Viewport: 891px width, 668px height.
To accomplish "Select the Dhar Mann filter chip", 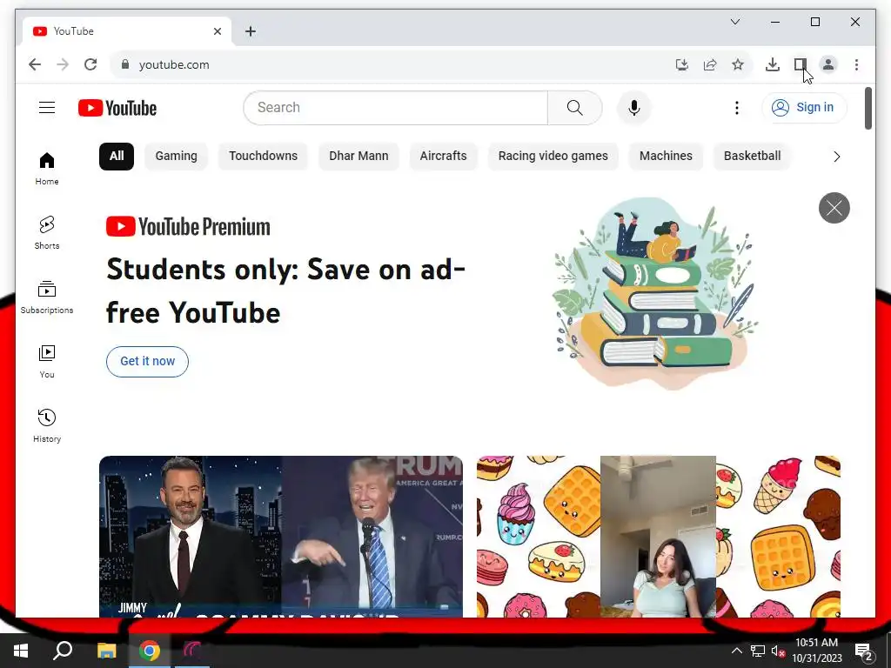I will click(358, 157).
